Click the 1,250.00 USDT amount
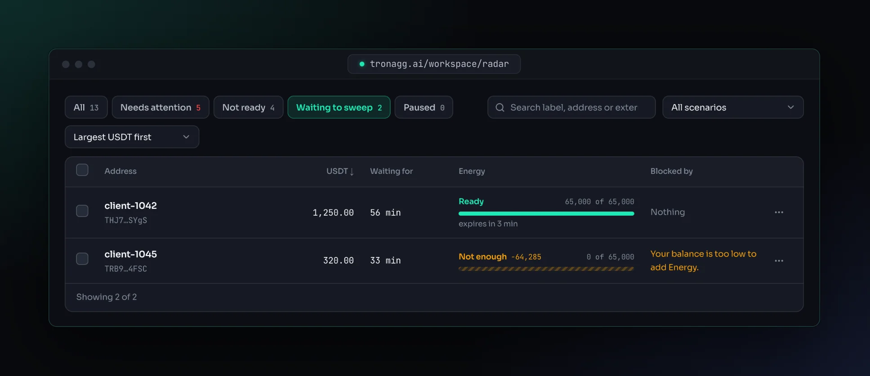This screenshot has width=870, height=376. tap(333, 212)
